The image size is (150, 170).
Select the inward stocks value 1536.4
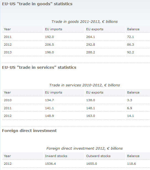click(50, 164)
